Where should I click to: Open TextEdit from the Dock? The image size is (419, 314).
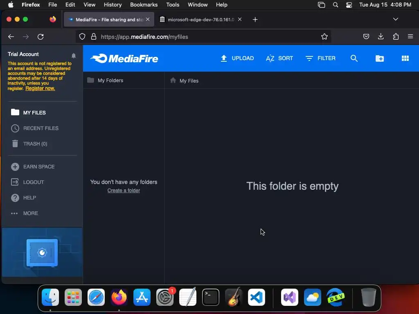pos(188,297)
